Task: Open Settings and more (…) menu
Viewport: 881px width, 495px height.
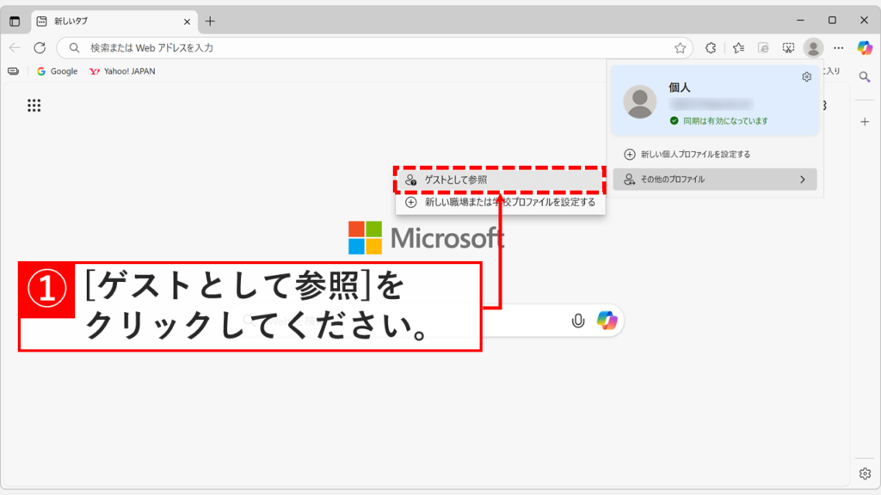Action: (838, 48)
